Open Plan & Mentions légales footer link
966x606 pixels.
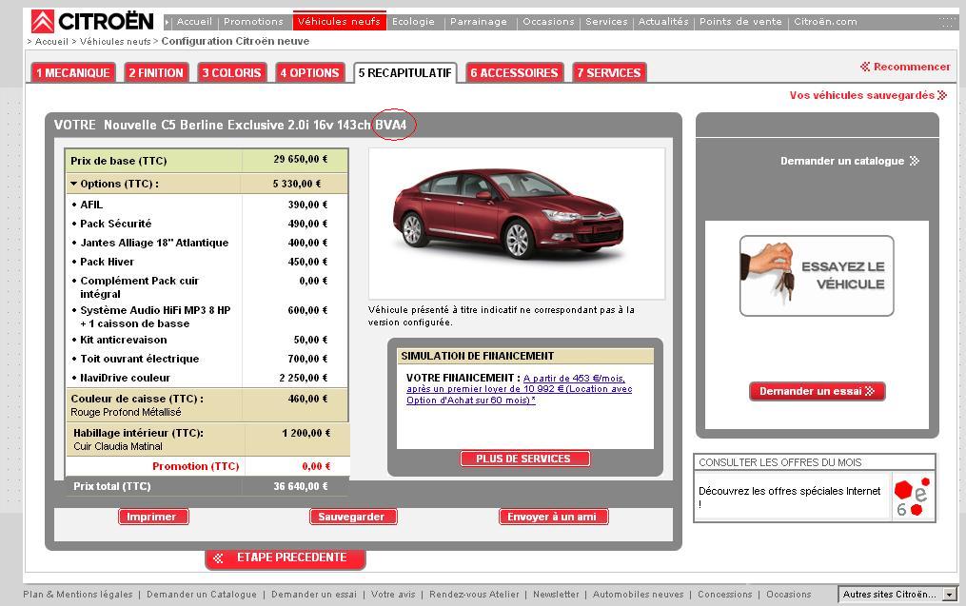[78, 595]
